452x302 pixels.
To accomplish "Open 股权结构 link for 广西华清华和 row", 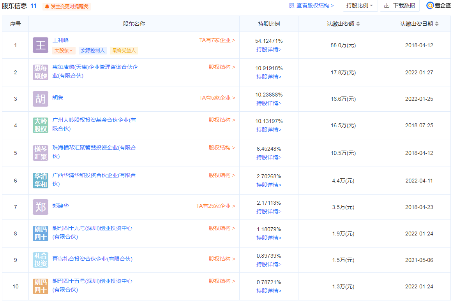I will pyautogui.click(x=222, y=176).
